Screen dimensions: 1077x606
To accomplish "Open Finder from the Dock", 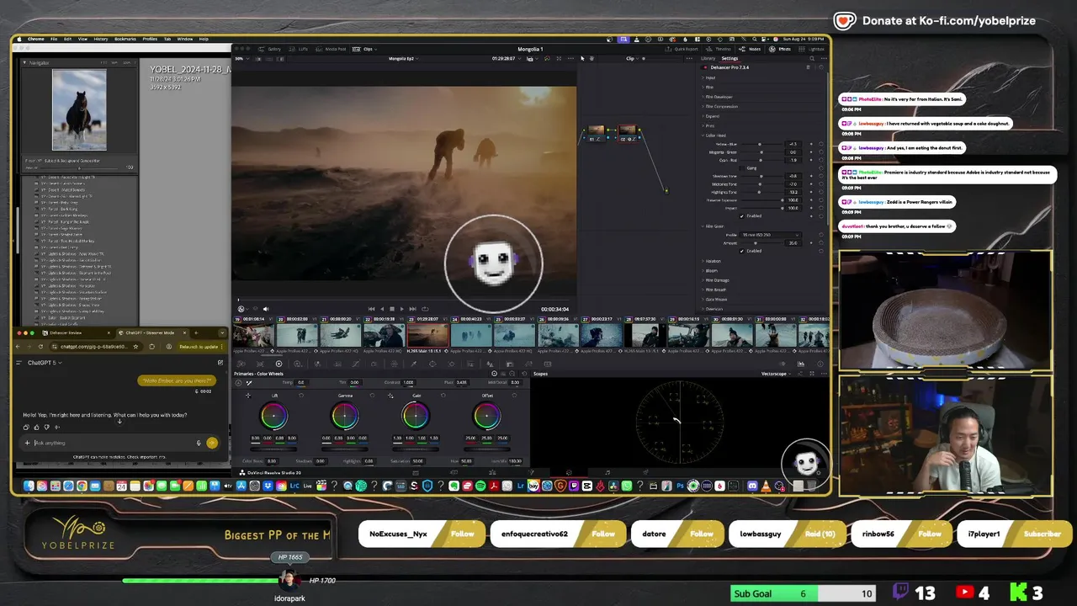I will [29, 486].
